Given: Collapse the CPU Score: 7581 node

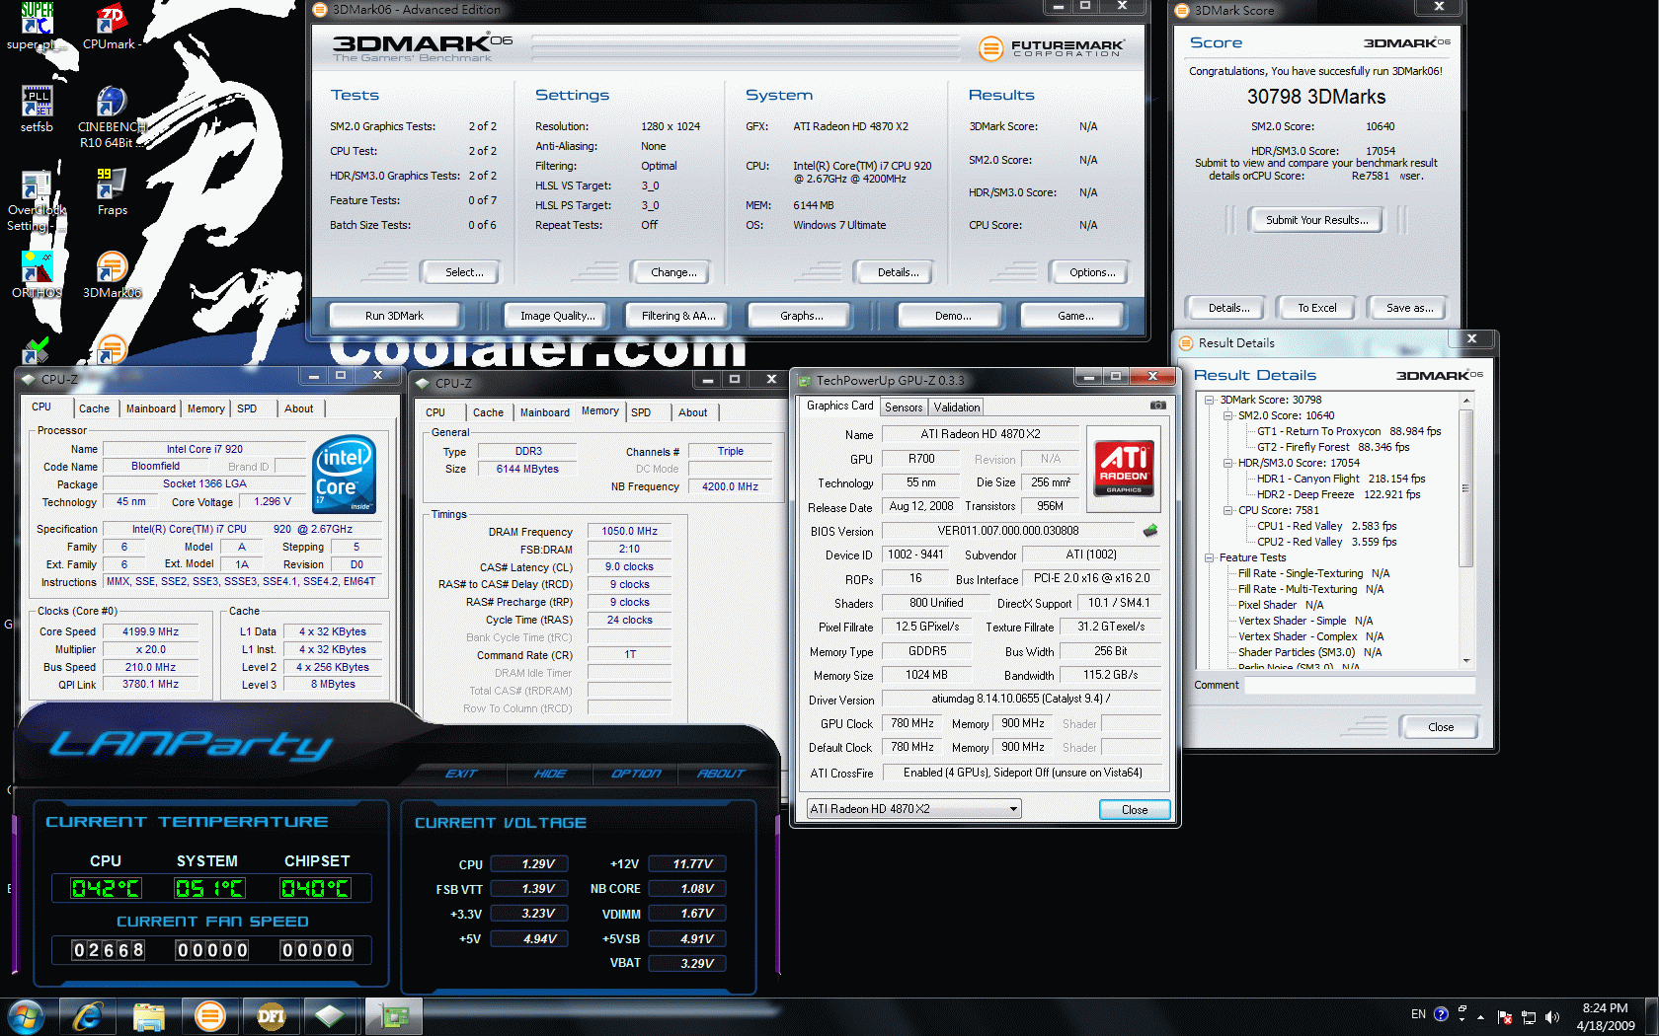Looking at the screenshot, I should pyautogui.click(x=1228, y=510).
